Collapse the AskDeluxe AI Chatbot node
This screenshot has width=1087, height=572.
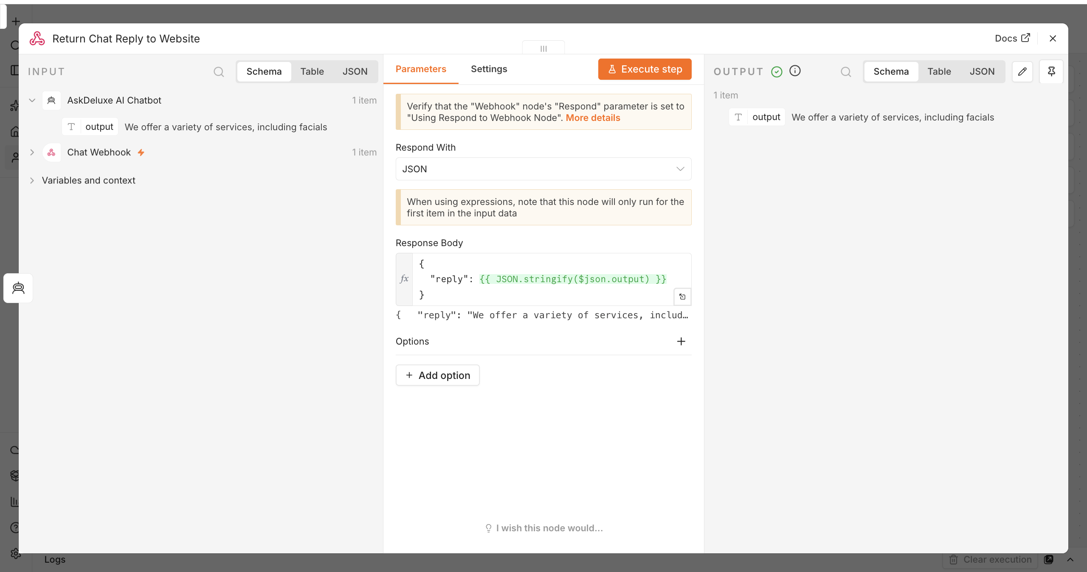(x=32, y=101)
